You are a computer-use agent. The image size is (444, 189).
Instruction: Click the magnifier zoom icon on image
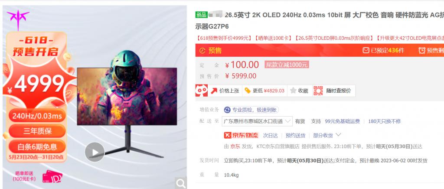(181, 183)
